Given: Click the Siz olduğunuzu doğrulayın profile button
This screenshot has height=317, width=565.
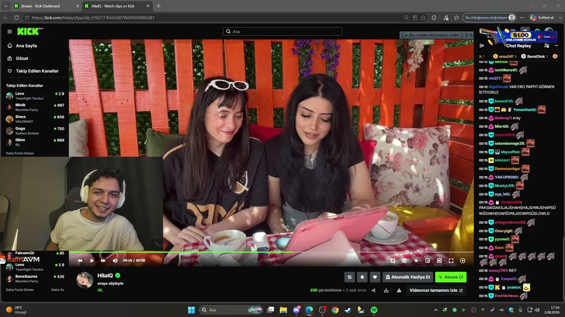Looking at the screenshot, I should [490, 18].
